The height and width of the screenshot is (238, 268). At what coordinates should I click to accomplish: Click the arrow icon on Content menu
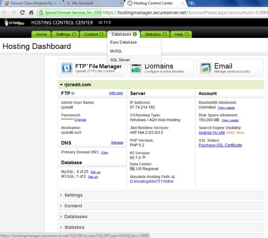(101, 34)
